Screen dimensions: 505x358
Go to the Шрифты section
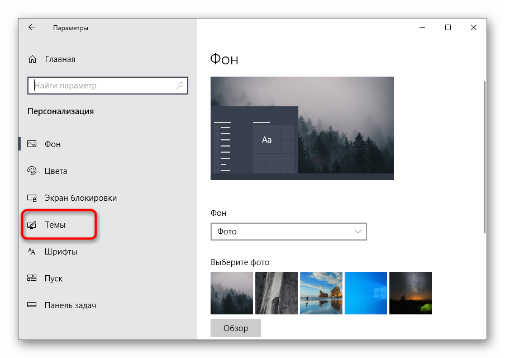tap(61, 252)
